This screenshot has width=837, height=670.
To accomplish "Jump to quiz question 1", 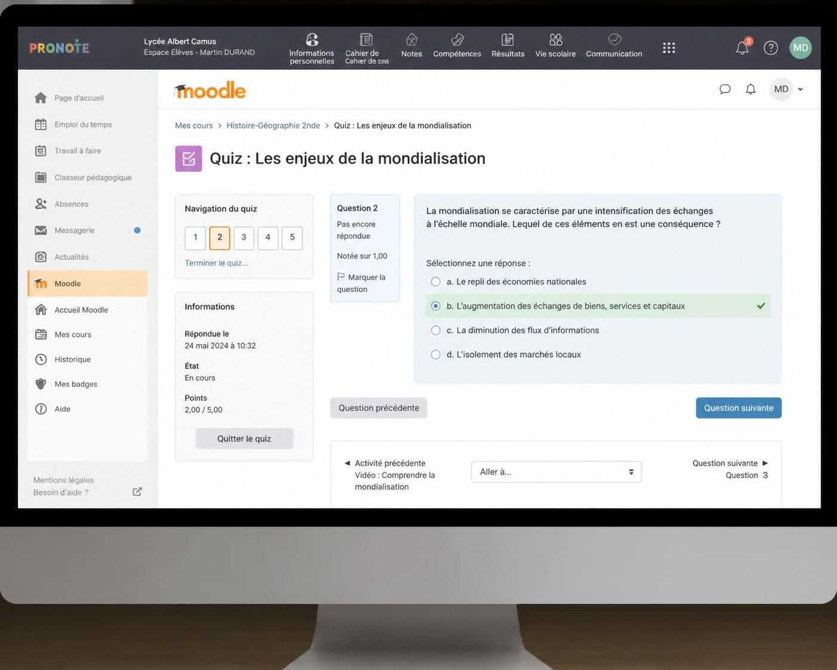I will pyautogui.click(x=195, y=238).
